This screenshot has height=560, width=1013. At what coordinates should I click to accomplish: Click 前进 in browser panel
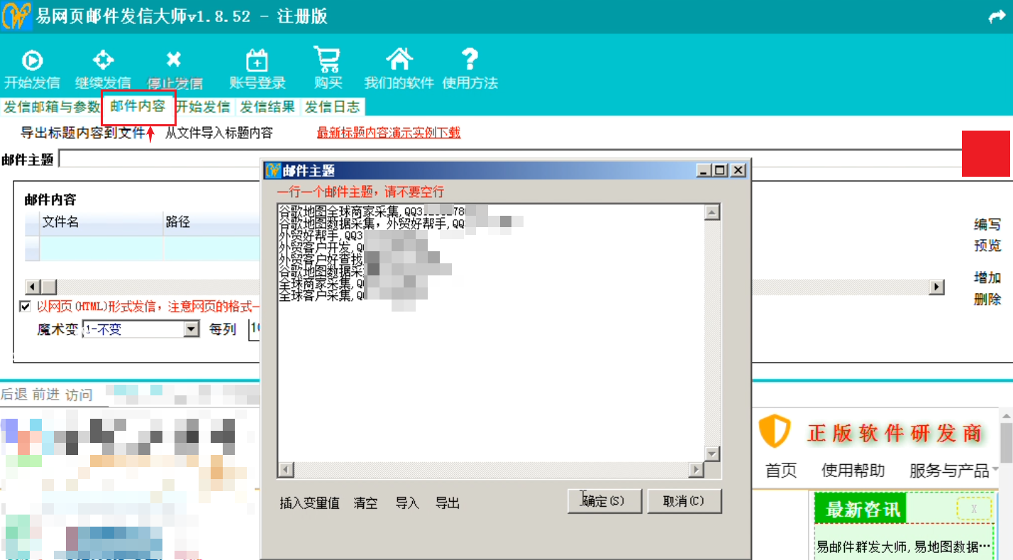(46, 395)
